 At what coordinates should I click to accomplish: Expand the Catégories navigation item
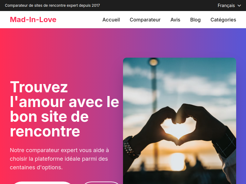(x=223, y=20)
